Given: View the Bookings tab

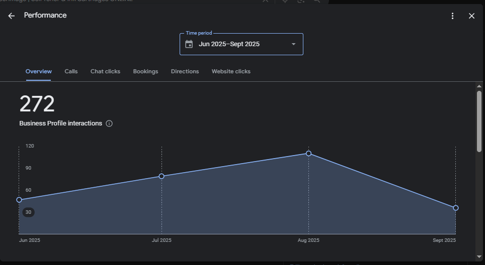Looking at the screenshot, I should tap(145, 71).
